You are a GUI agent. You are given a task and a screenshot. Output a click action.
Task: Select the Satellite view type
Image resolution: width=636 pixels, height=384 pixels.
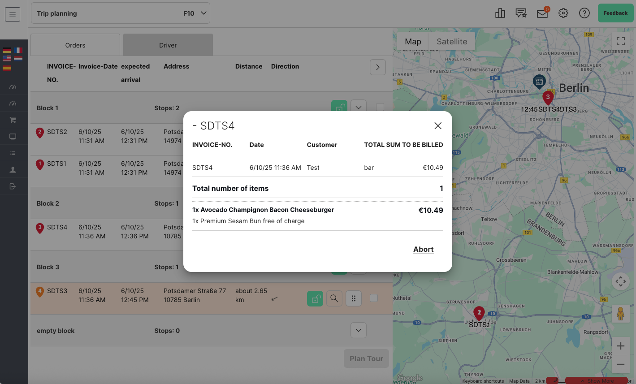(x=452, y=41)
